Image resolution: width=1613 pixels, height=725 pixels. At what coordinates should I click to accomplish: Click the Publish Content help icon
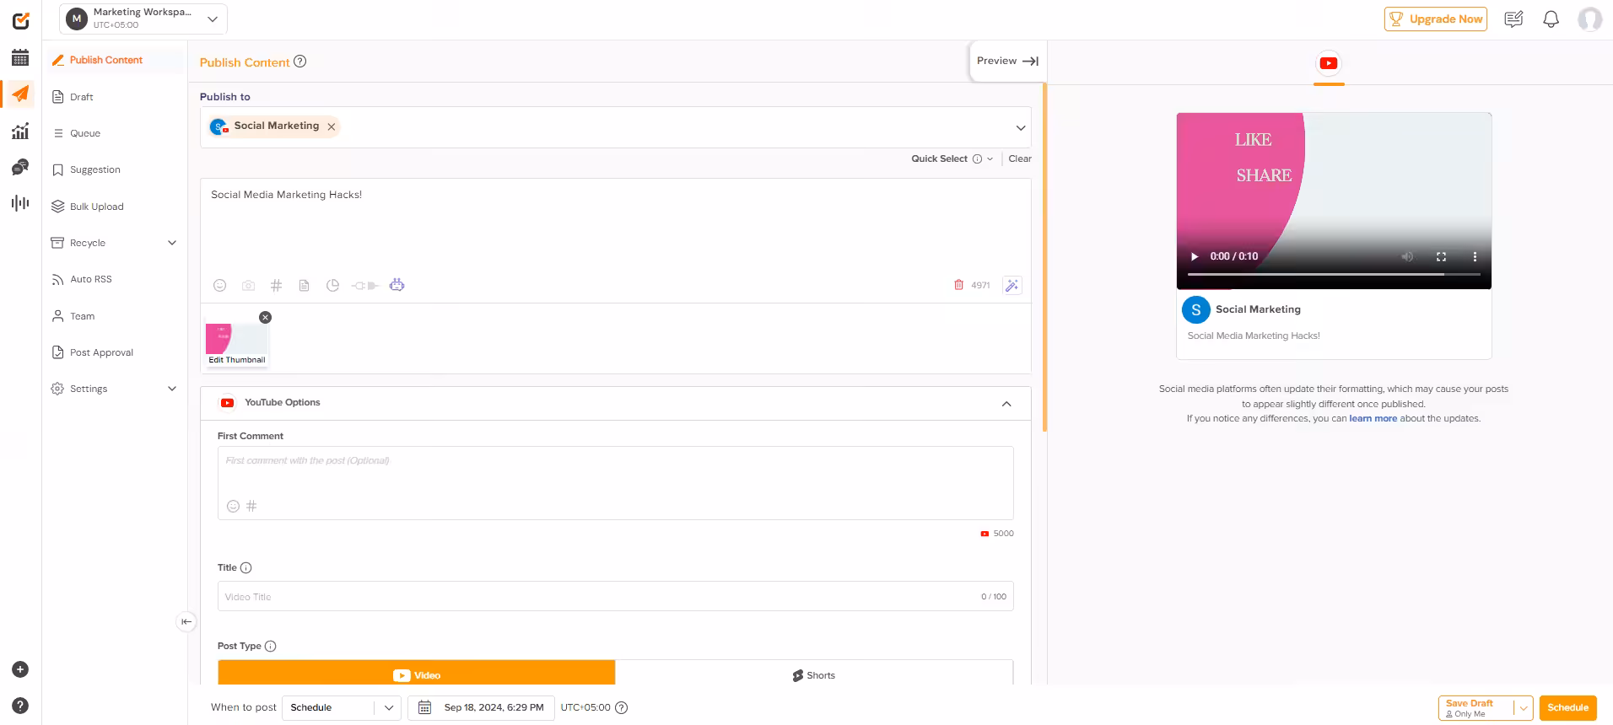(299, 62)
